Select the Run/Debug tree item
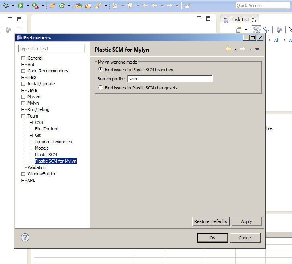The height and width of the screenshot is (264, 292). pyautogui.click(x=38, y=109)
